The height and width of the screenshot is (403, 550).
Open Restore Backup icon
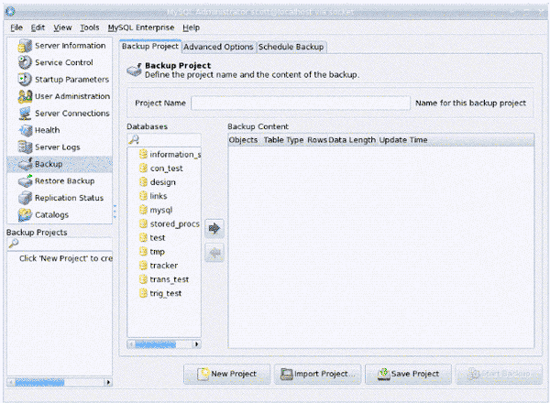pos(25,180)
